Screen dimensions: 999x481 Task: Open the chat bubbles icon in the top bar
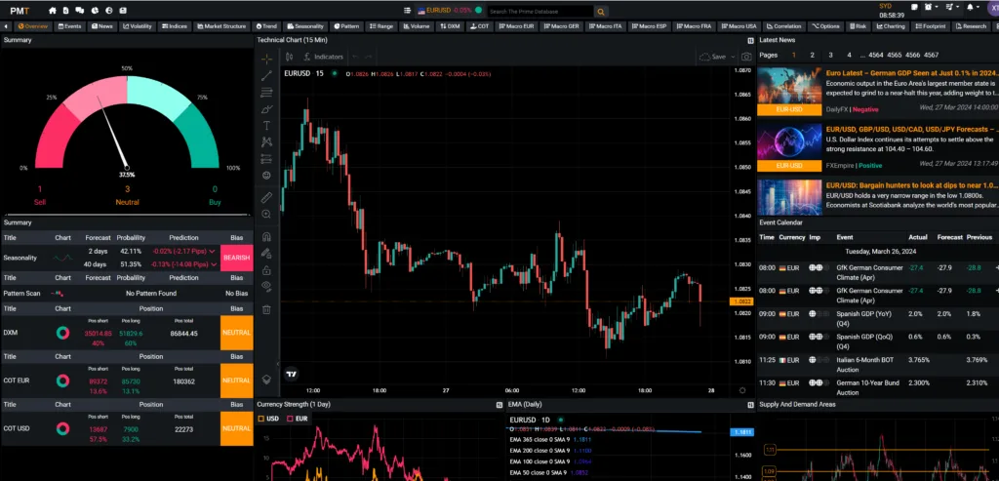click(80, 11)
